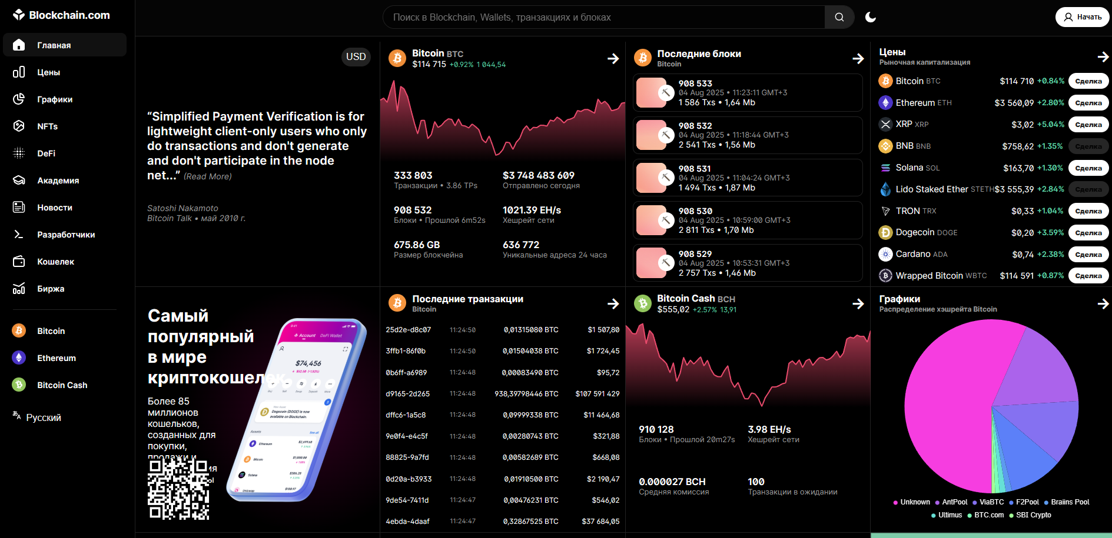Open transaction 4ebda-4daaf
This screenshot has width=1112, height=538.
502,522
